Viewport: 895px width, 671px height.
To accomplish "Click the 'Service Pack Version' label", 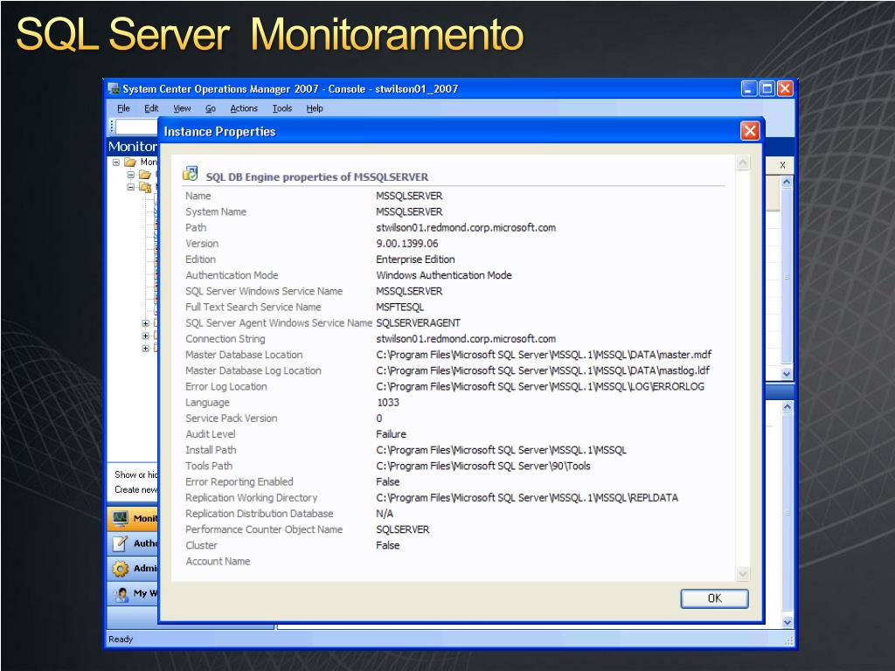I will pos(231,419).
